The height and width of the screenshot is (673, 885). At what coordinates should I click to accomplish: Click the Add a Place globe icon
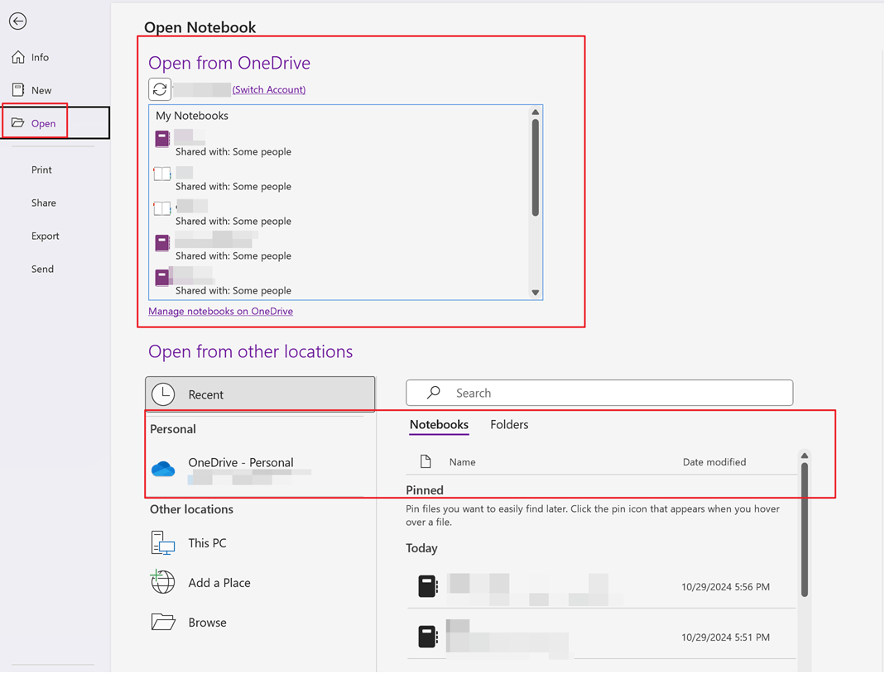coord(162,582)
